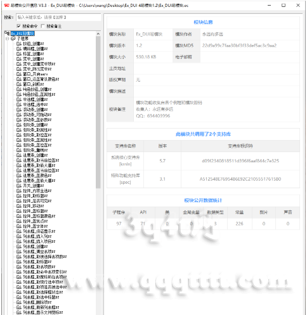Click the icon beside 窗口_设置背景颜色
The height and width of the screenshot is (315, 307).
19,79
